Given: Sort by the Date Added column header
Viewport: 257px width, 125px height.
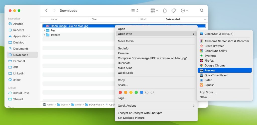Looking at the screenshot, I should (x=173, y=19).
